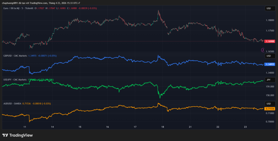
Task: Click the date label 18 on the time axis
Action: click(x=163, y=127)
